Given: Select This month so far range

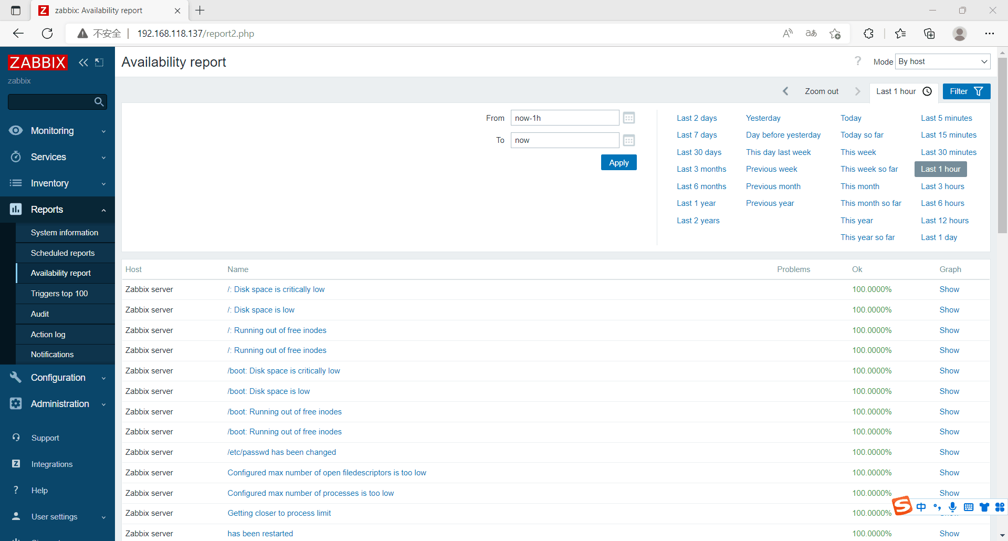Looking at the screenshot, I should [x=870, y=203].
